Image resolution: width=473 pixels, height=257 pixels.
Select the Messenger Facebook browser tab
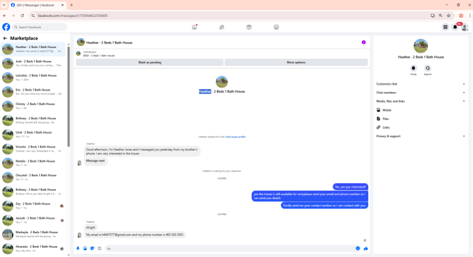(x=37, y=5)
